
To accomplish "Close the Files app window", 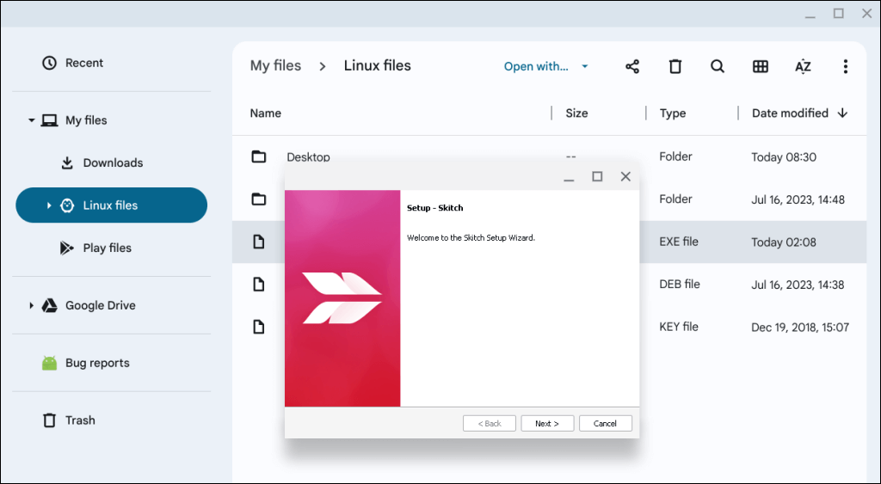I will (x=867, y=14).
